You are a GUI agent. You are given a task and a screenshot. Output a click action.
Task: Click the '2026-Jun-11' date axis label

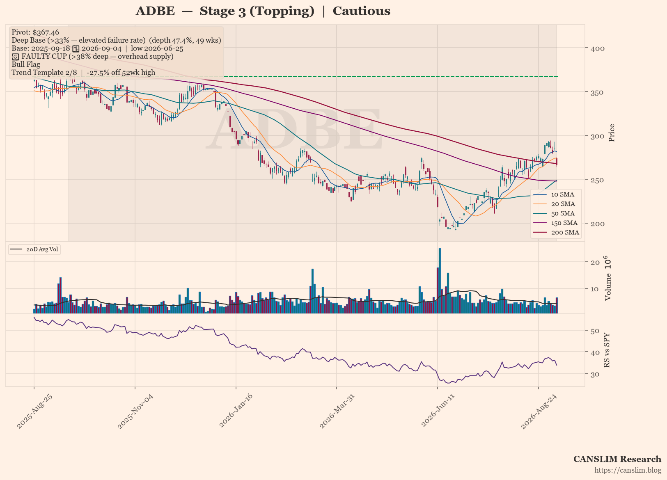tap(438, 411)
